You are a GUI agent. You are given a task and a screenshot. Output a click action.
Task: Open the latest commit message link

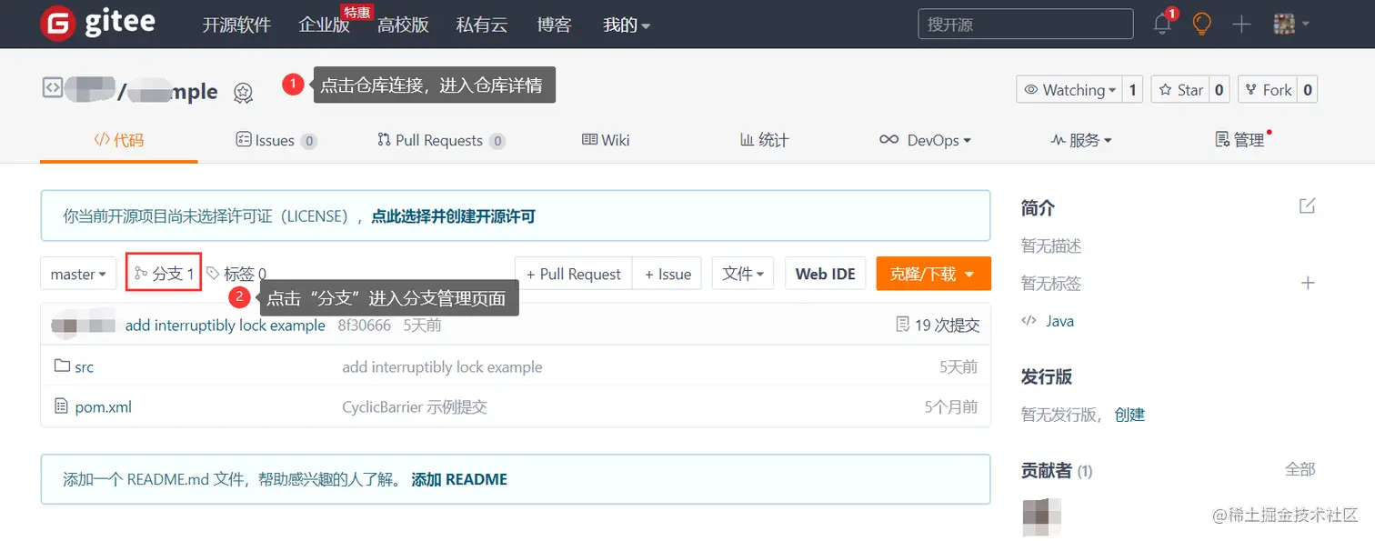[226, 326]
